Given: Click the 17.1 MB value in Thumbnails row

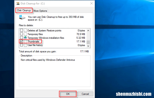Looking at the screenshot, I should click(81, 42).
